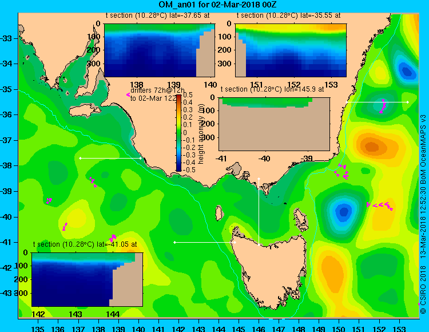
Task: Select the "t section (10..28°C) lon=145.9 at" caption
Action: click(x=272, y=89)
